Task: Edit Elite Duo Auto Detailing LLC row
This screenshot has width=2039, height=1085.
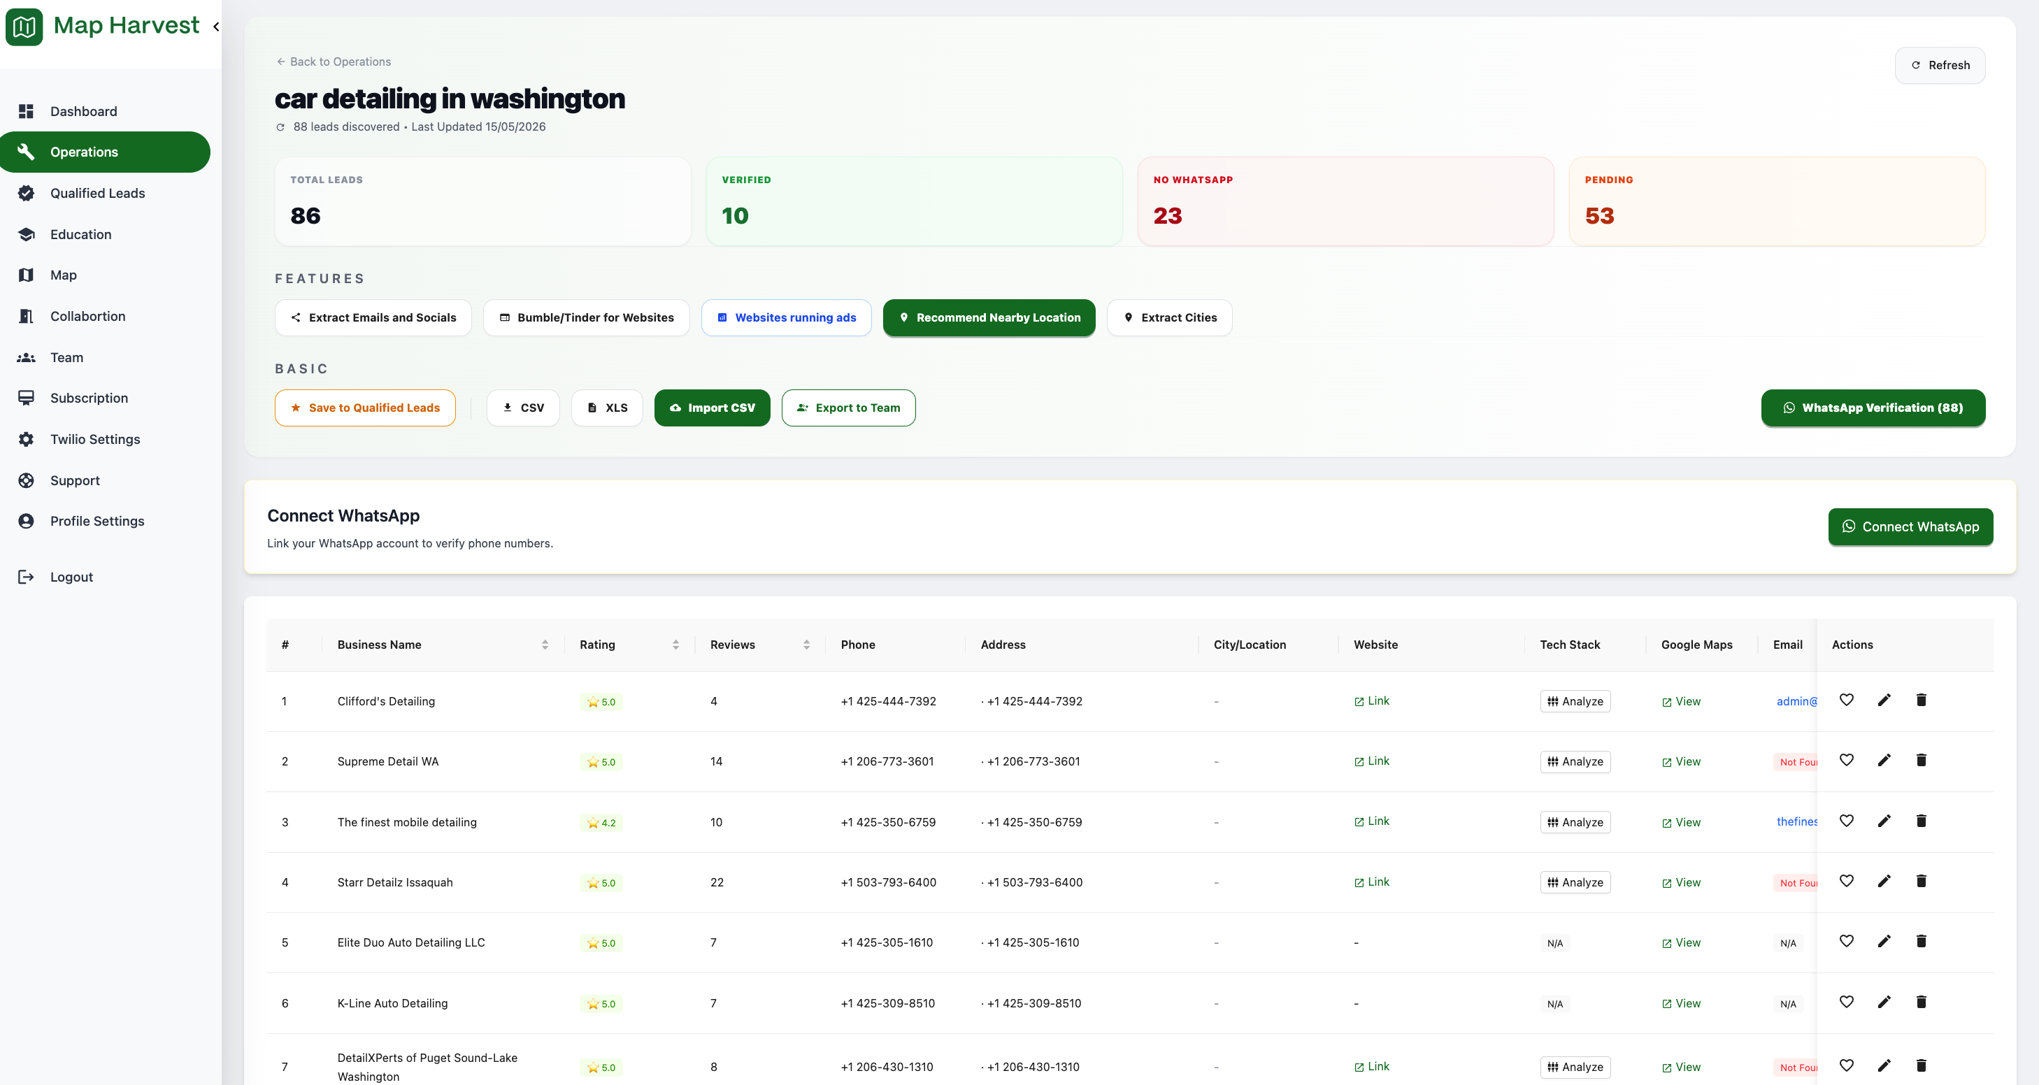Action: pyautogui.click(x=1884, y=941)
